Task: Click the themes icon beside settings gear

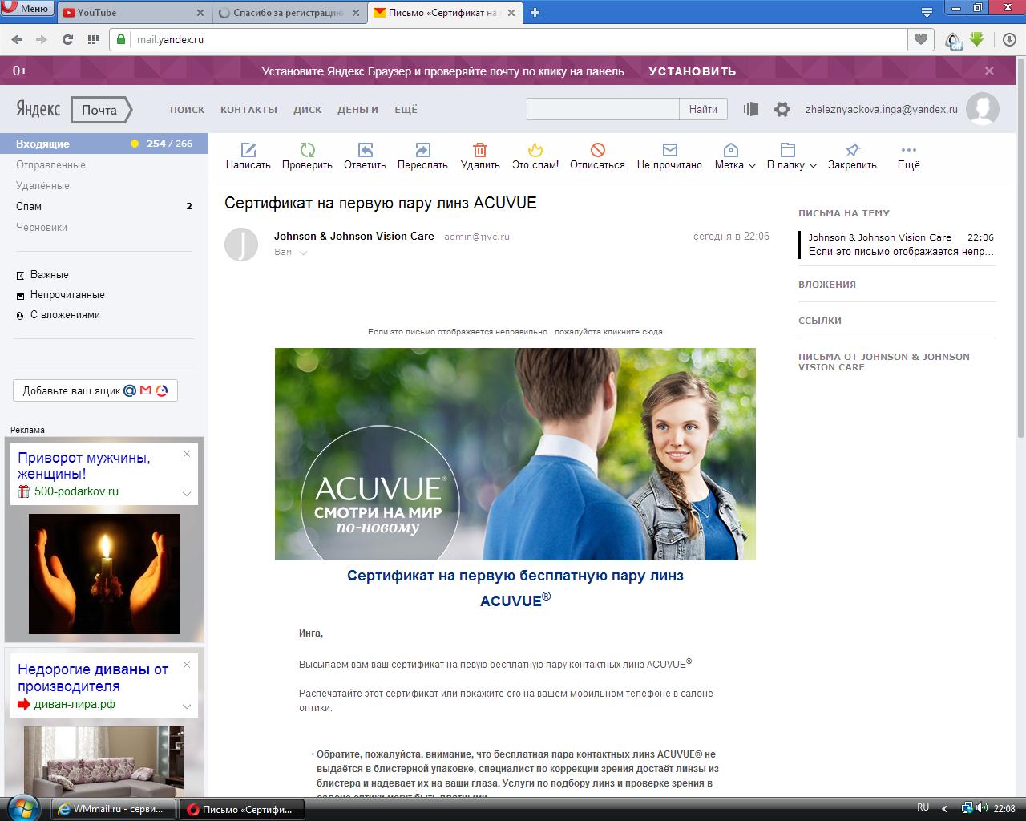Action: (751, 109)
